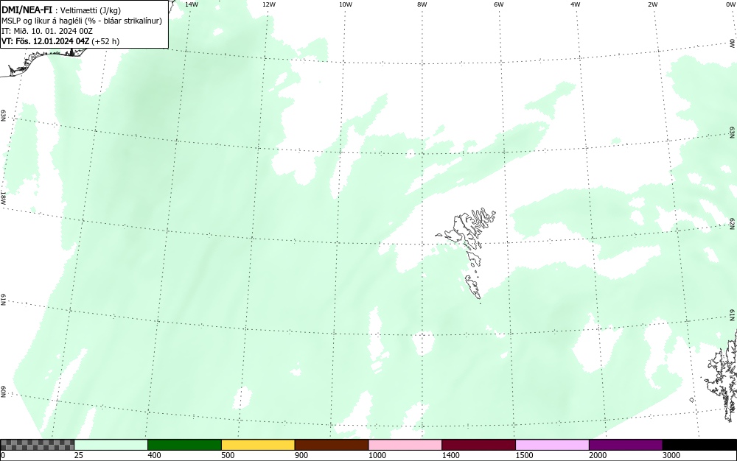Click the 2W longitude label

tap(652, 4)
